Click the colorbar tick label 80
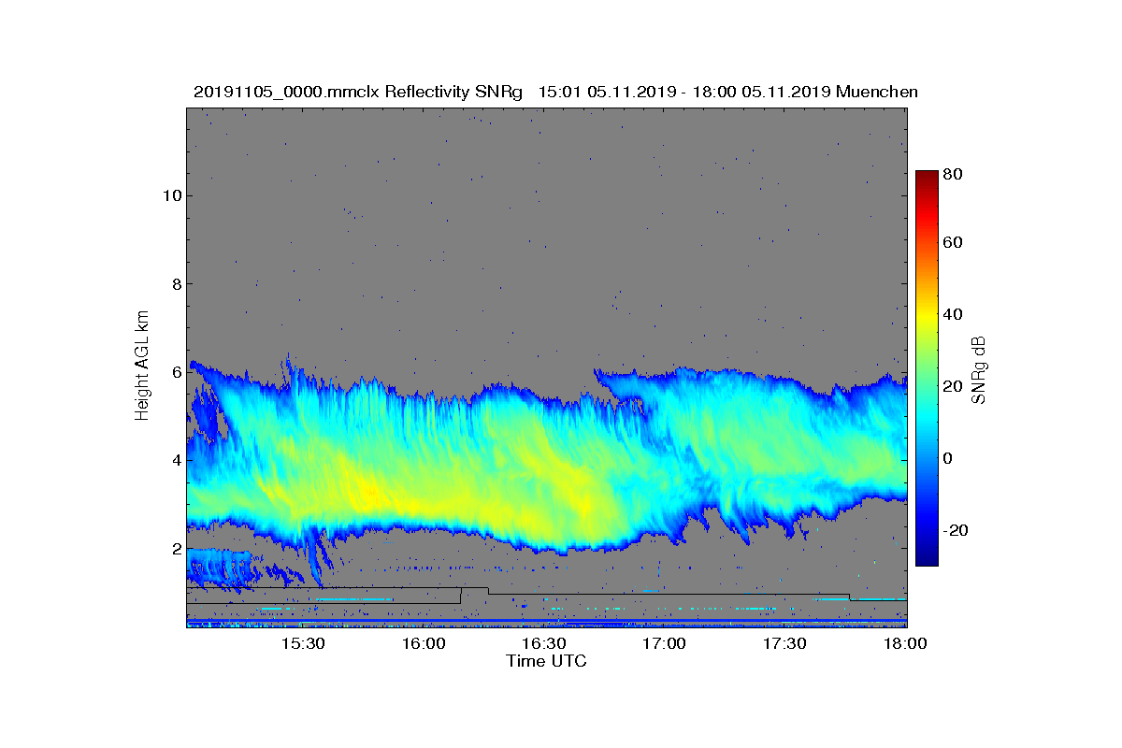The image size is (1122, 748). (954, 174)
